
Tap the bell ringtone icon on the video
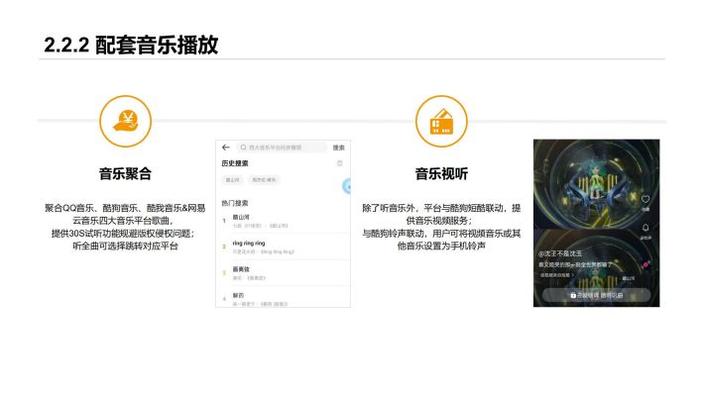645,228
